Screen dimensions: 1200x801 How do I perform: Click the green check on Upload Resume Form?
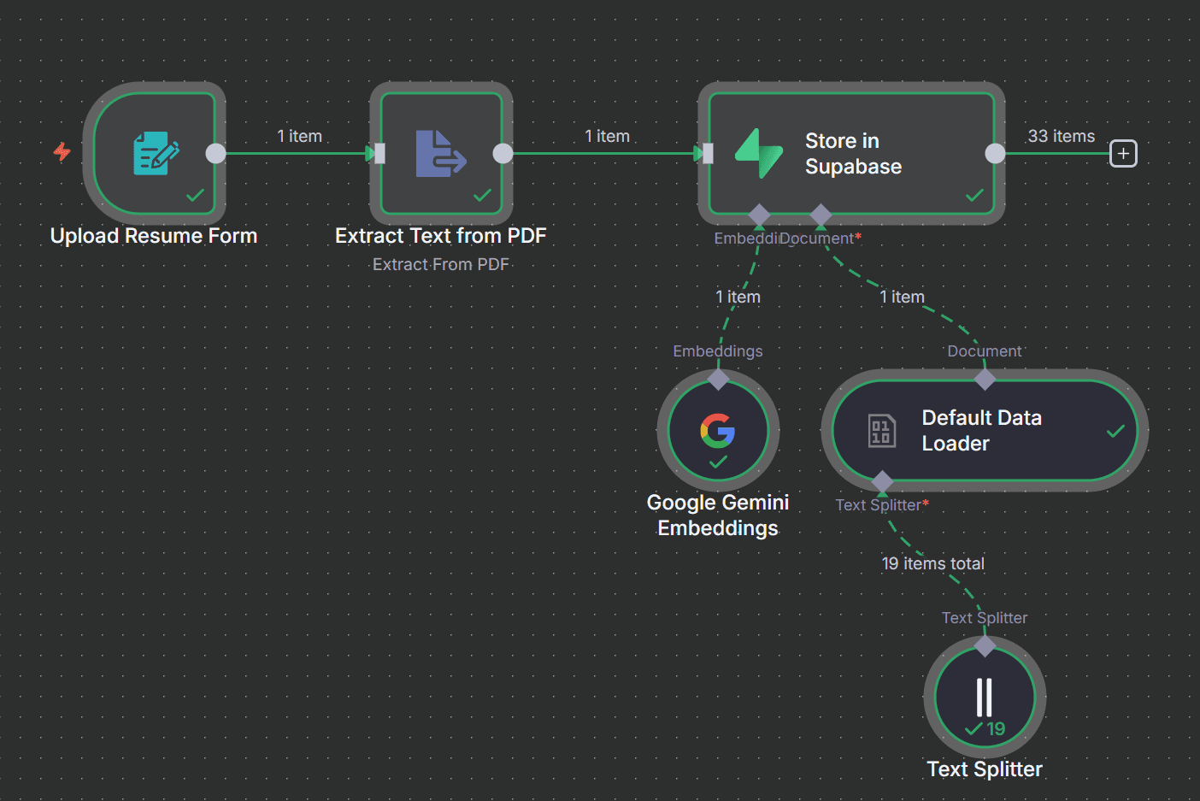click(x=195, y=195)
